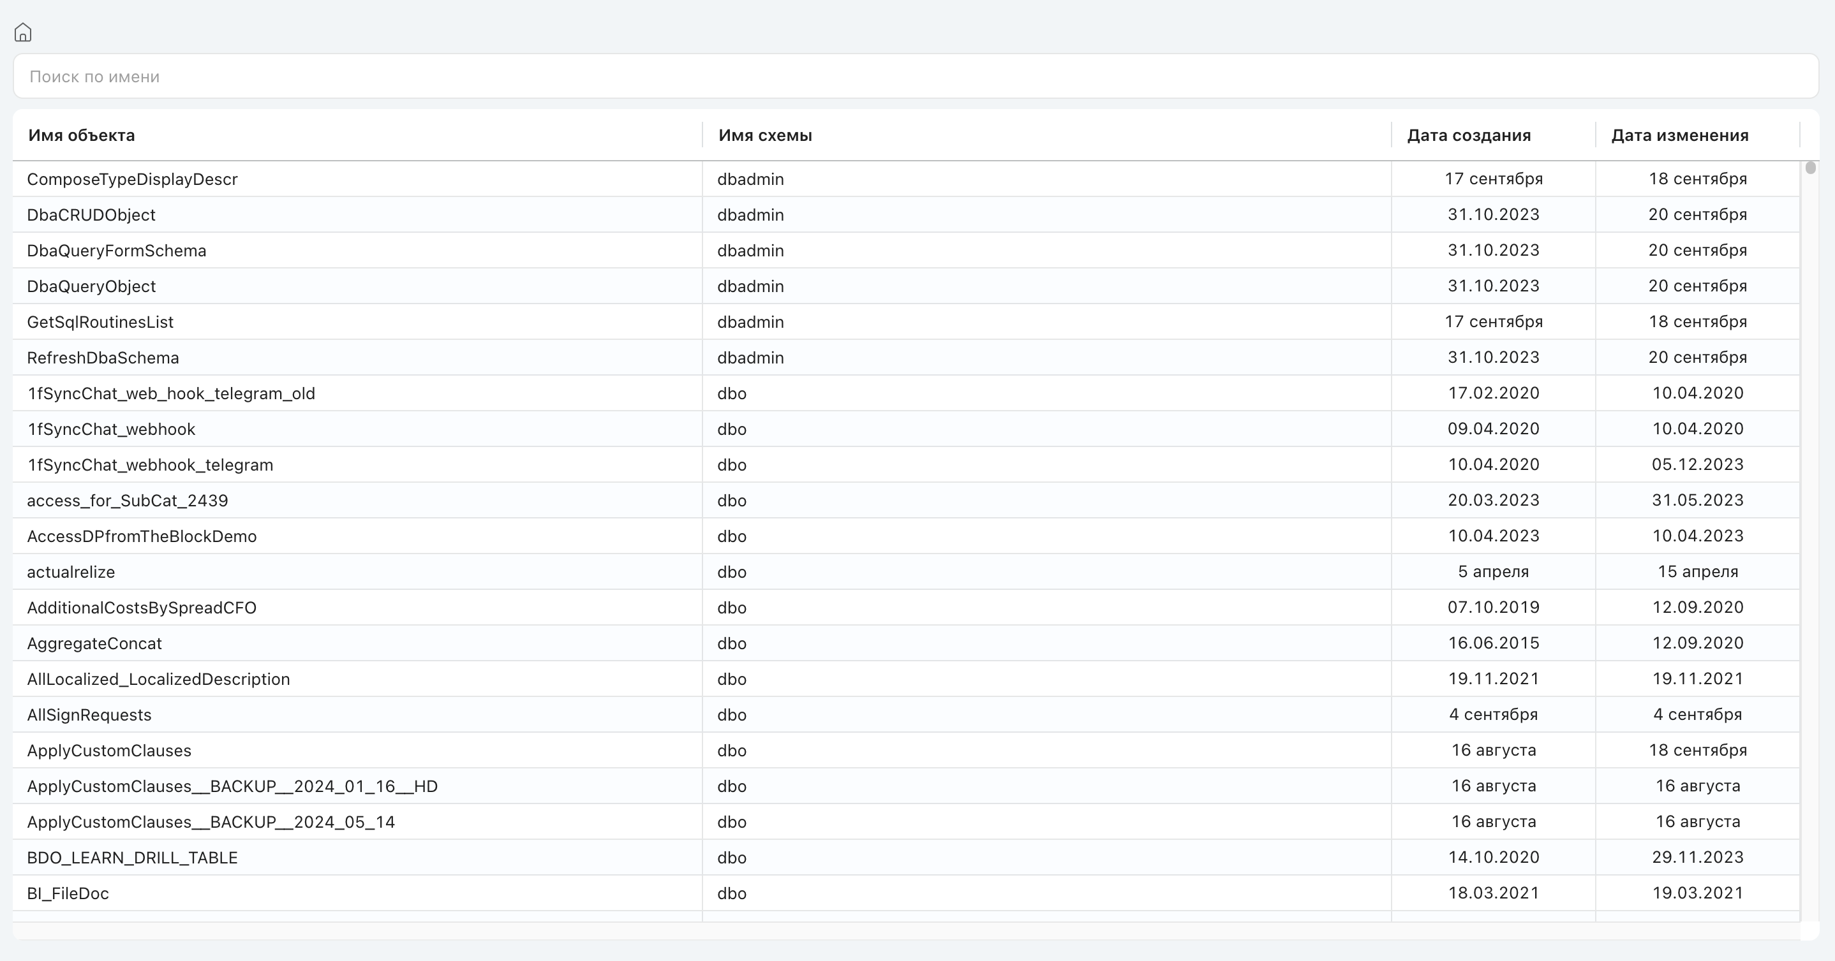Select the ApplyCustomClauses object name

109,751
